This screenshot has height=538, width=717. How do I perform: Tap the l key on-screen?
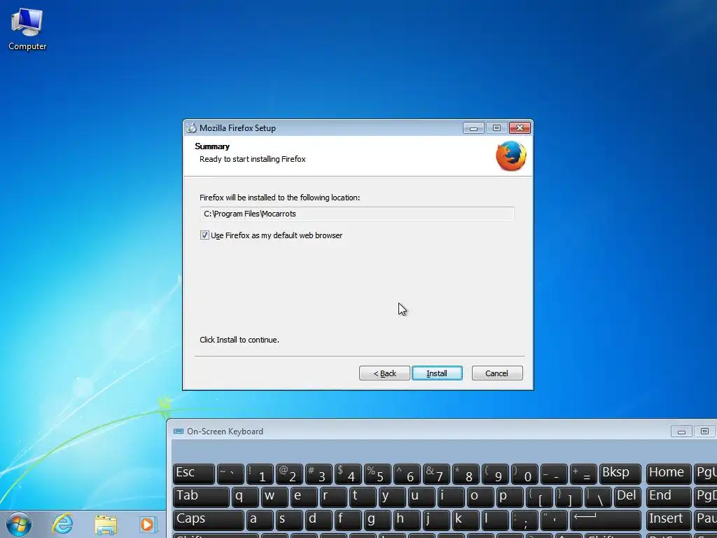click(x=495, y=520)
